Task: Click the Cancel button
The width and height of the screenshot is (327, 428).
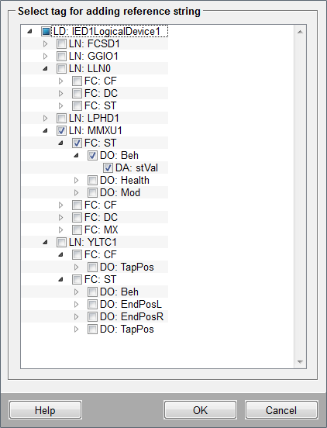Action: pos(281,410)
